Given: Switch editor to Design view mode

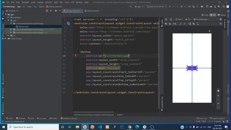Looking at the screenshot, I should (222, 15).
